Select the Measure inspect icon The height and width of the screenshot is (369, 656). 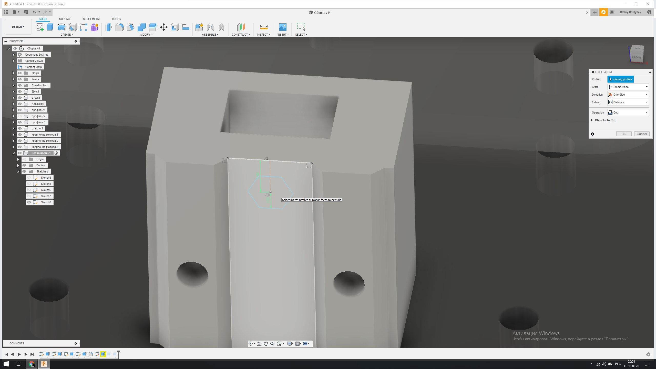[x=264, y=27]
